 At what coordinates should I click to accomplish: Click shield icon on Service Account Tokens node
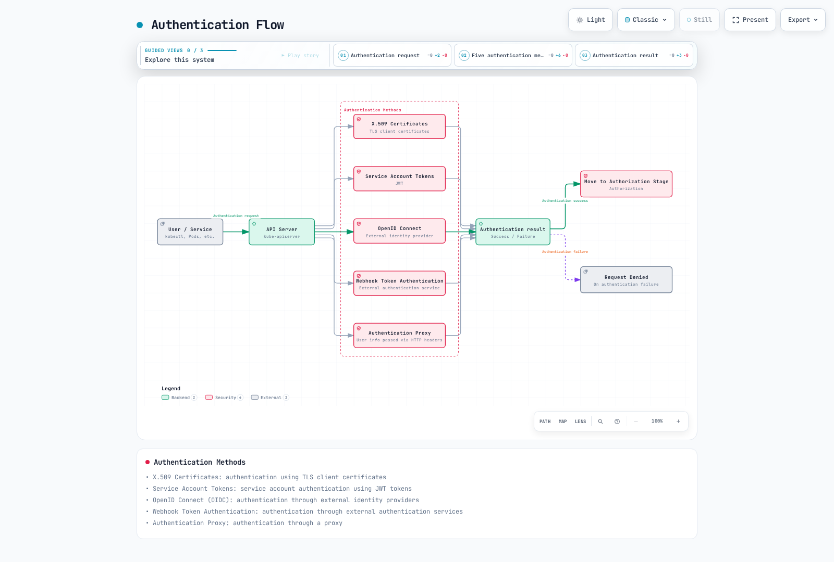coord(359,172)
